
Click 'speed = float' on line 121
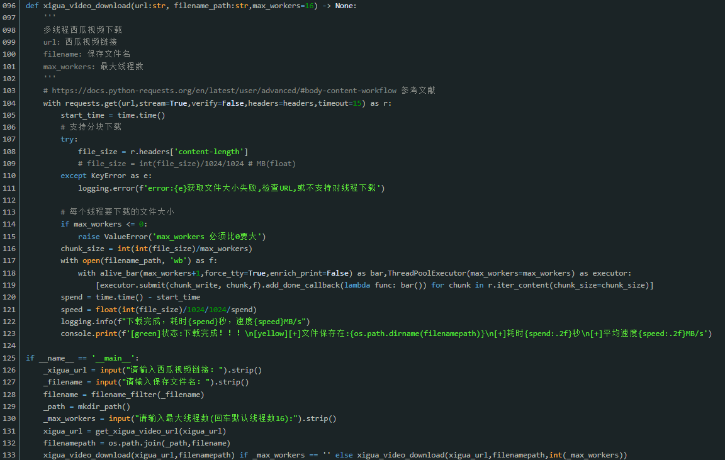click(x=89, y=310)
